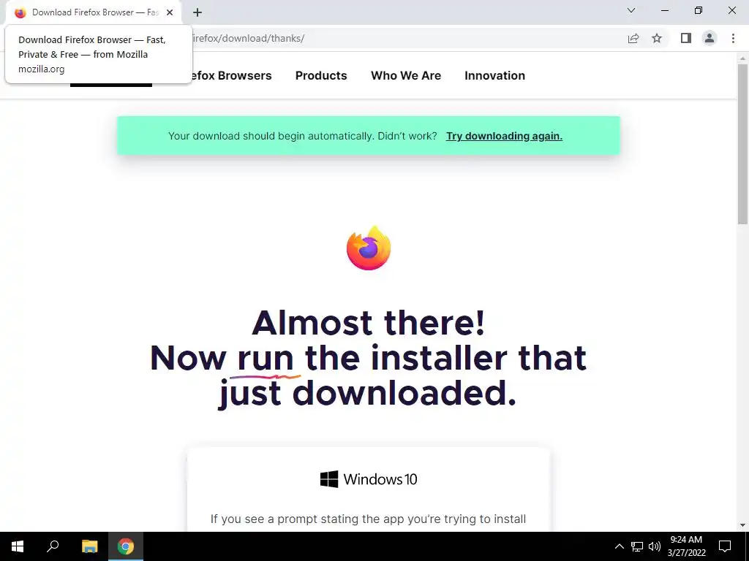
Task: Share this page icon in address bar
Action: [633, 38]
